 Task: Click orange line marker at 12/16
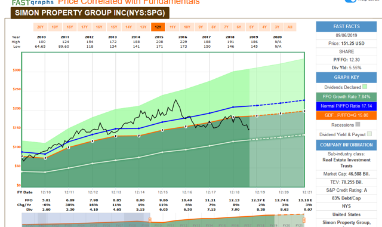(186, 127)
